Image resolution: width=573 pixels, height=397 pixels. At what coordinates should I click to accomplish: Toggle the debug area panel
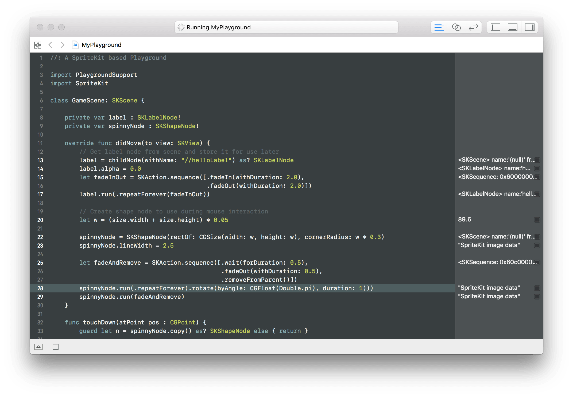click(x=512, y=27)
